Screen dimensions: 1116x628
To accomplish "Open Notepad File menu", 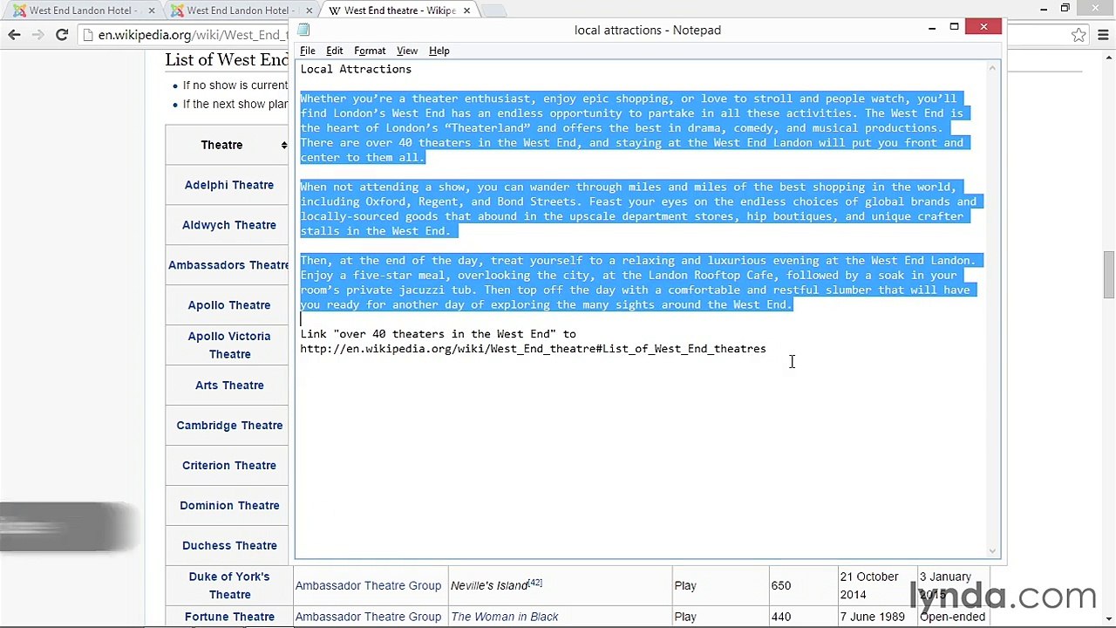I will click(x=307, y=51).
